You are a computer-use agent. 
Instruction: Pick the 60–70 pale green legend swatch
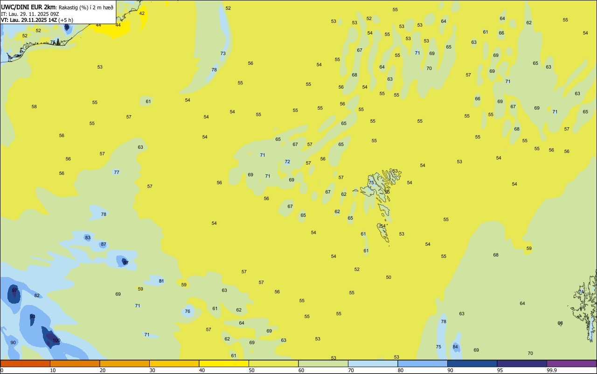[x=323, y=363]
